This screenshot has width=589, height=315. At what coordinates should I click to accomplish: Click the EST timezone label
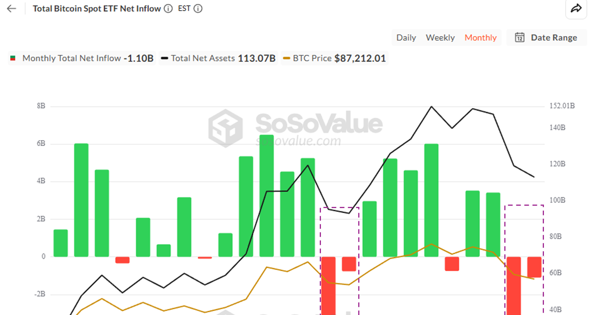[184, 9]
